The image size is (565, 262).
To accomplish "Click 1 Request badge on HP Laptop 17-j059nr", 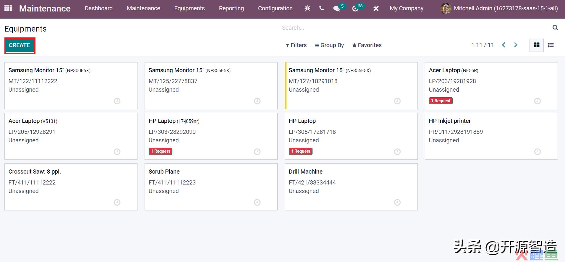I will pos(160,151).
